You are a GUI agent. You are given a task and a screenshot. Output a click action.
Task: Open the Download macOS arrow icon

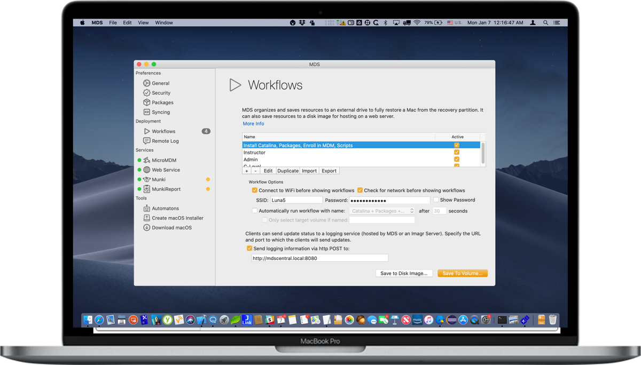click(146, 227)
